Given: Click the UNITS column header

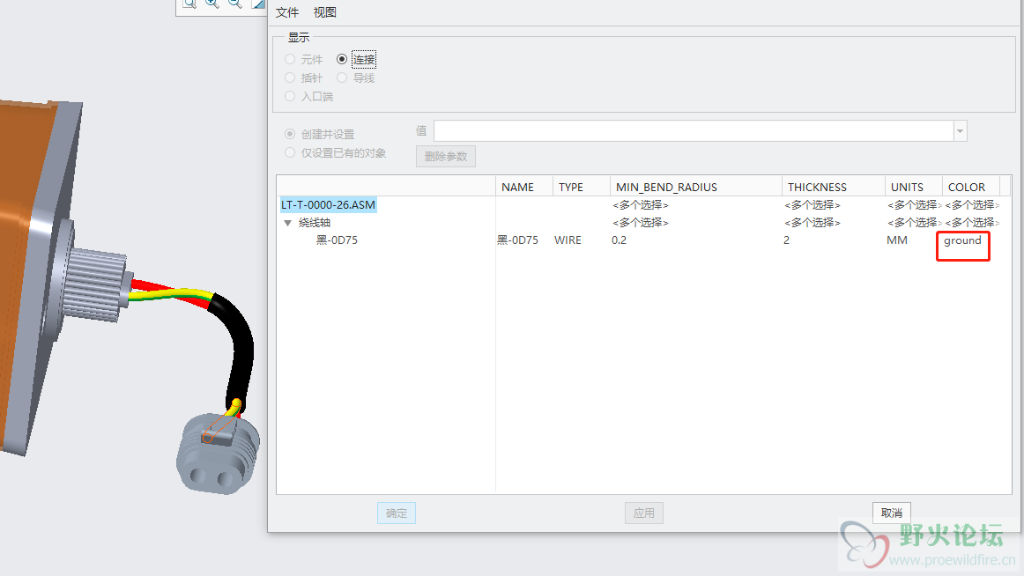Looking at the screenshot, I should pyautogui.click(x=914, y=187).
